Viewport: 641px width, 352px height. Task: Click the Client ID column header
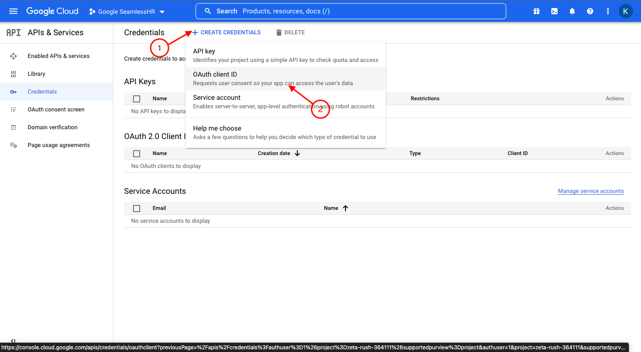pos(518,153)
